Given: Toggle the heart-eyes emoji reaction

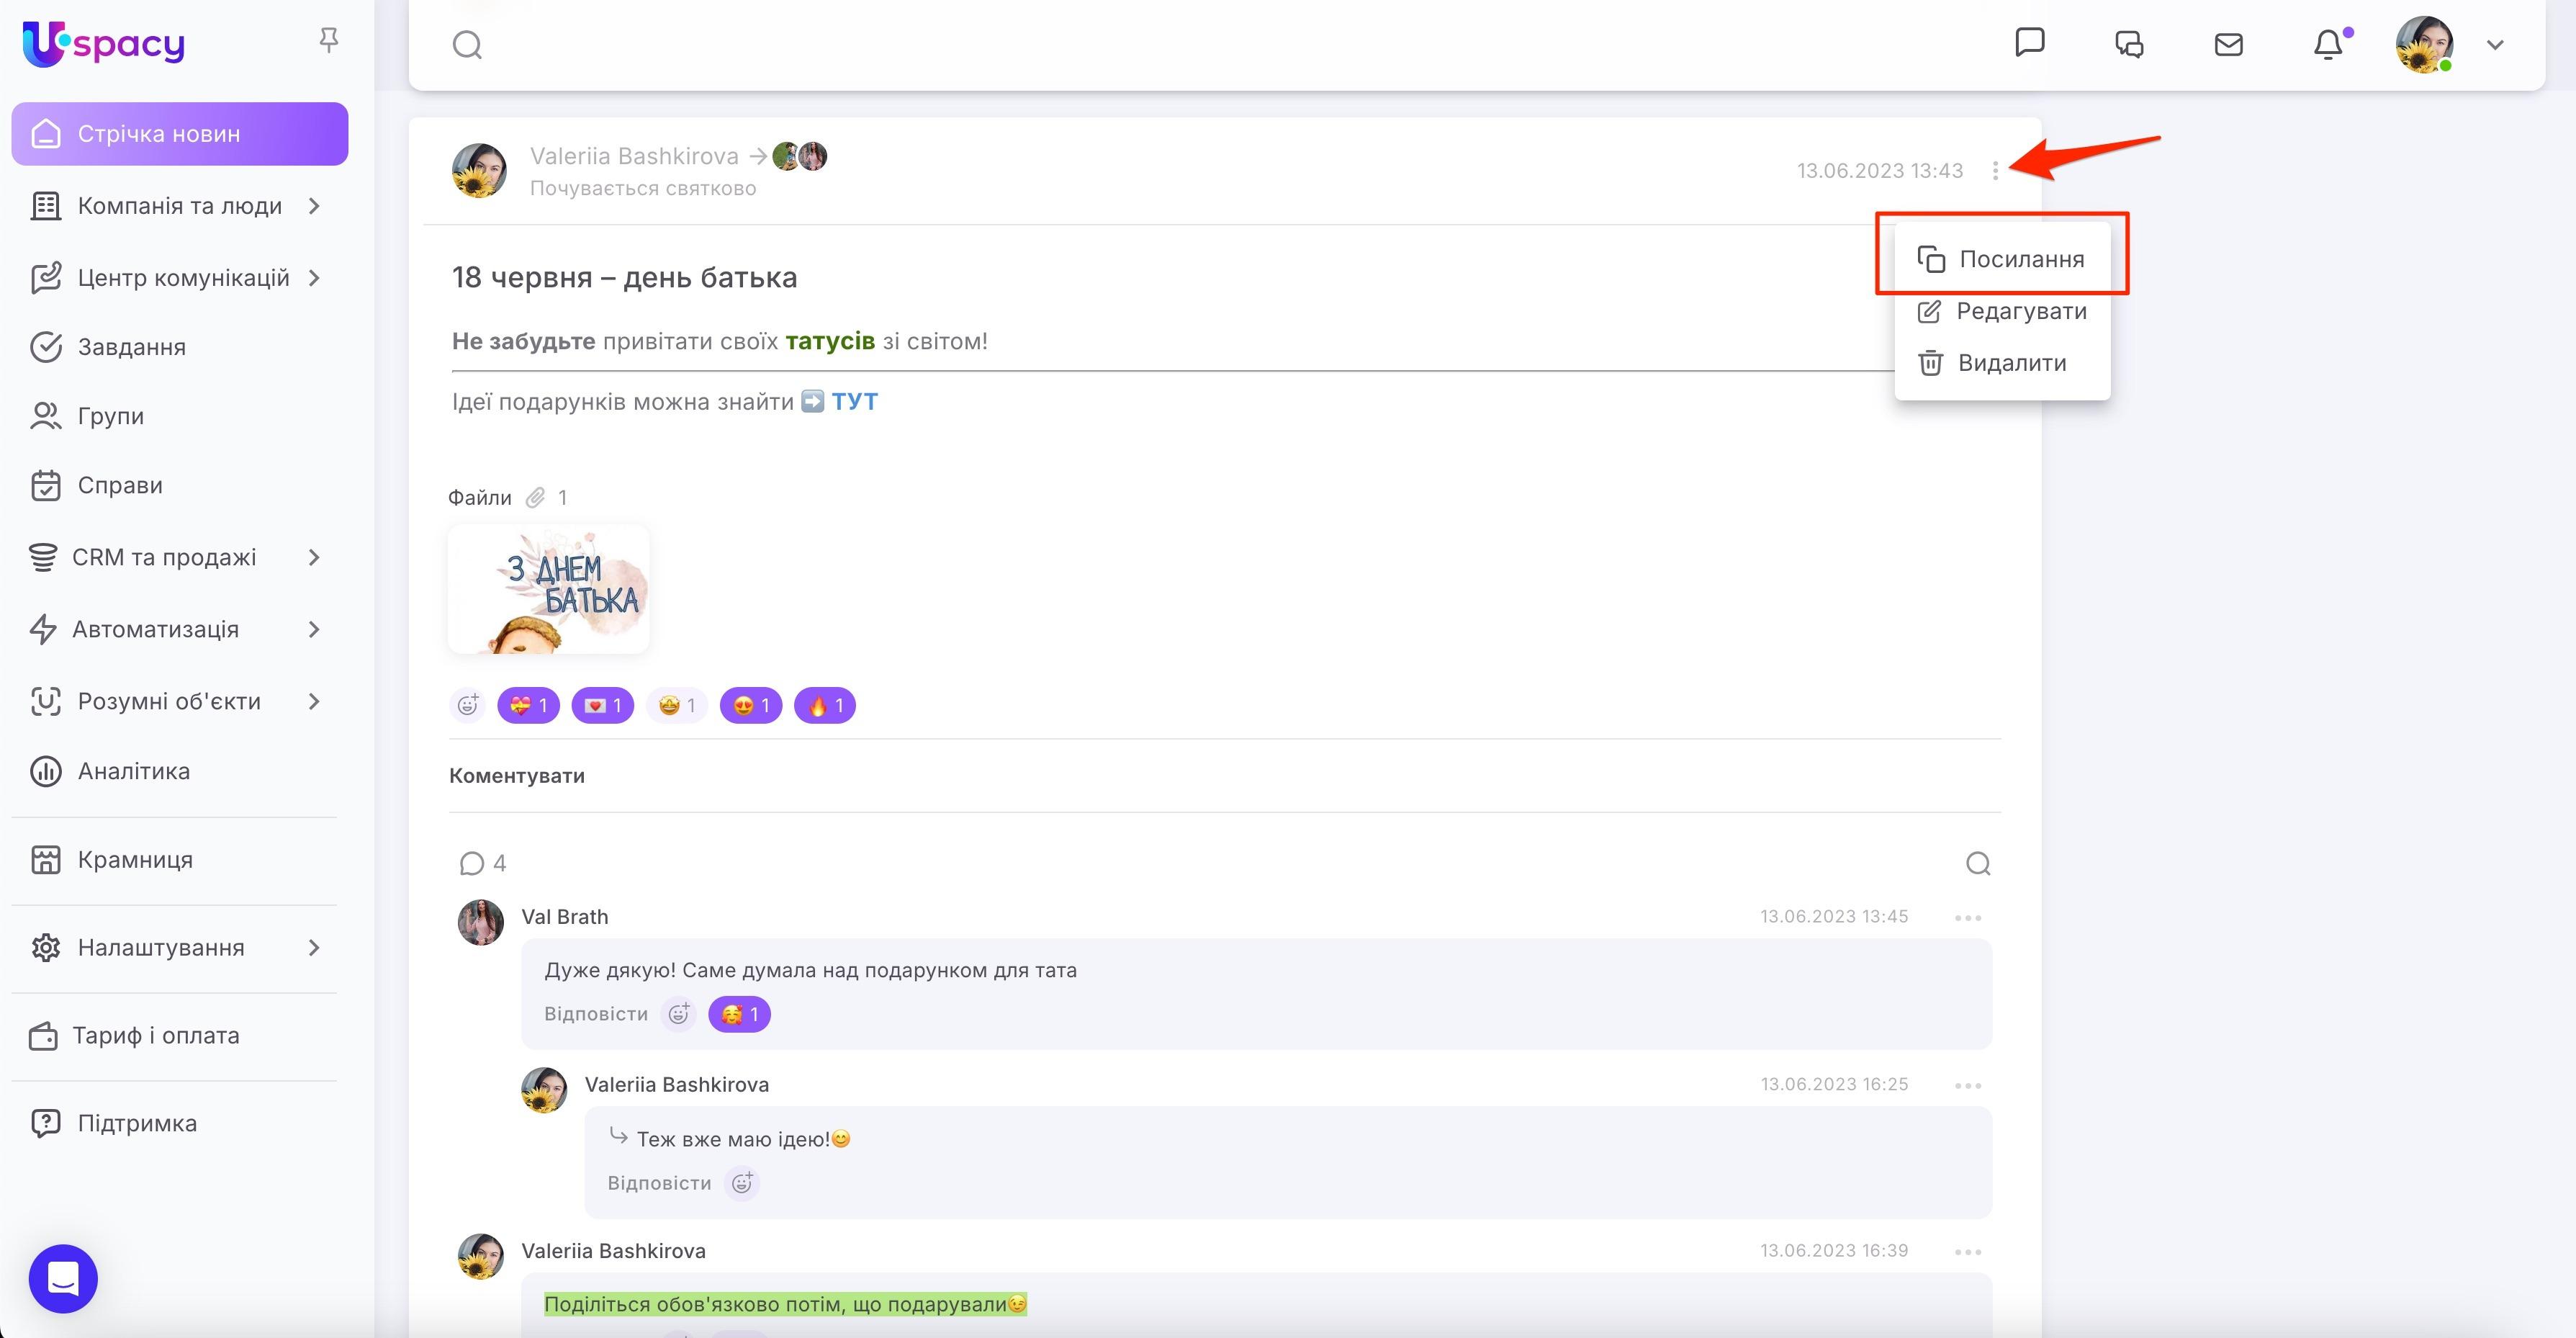Looking at the screenshot, I should [x=751, y=705].
